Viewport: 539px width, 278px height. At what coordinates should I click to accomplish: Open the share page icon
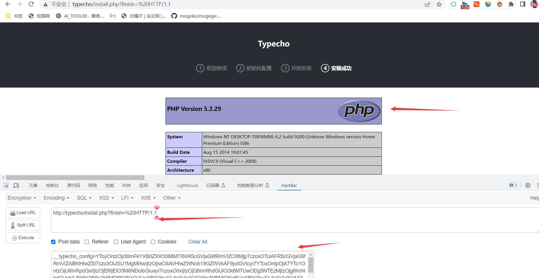point(427,4)
